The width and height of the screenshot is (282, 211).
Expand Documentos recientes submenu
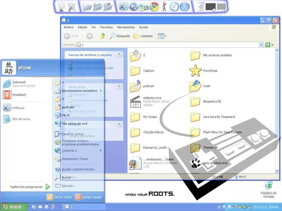point(78,91)
